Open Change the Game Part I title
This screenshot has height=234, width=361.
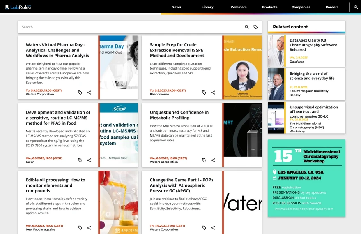[x=182, y=185]
